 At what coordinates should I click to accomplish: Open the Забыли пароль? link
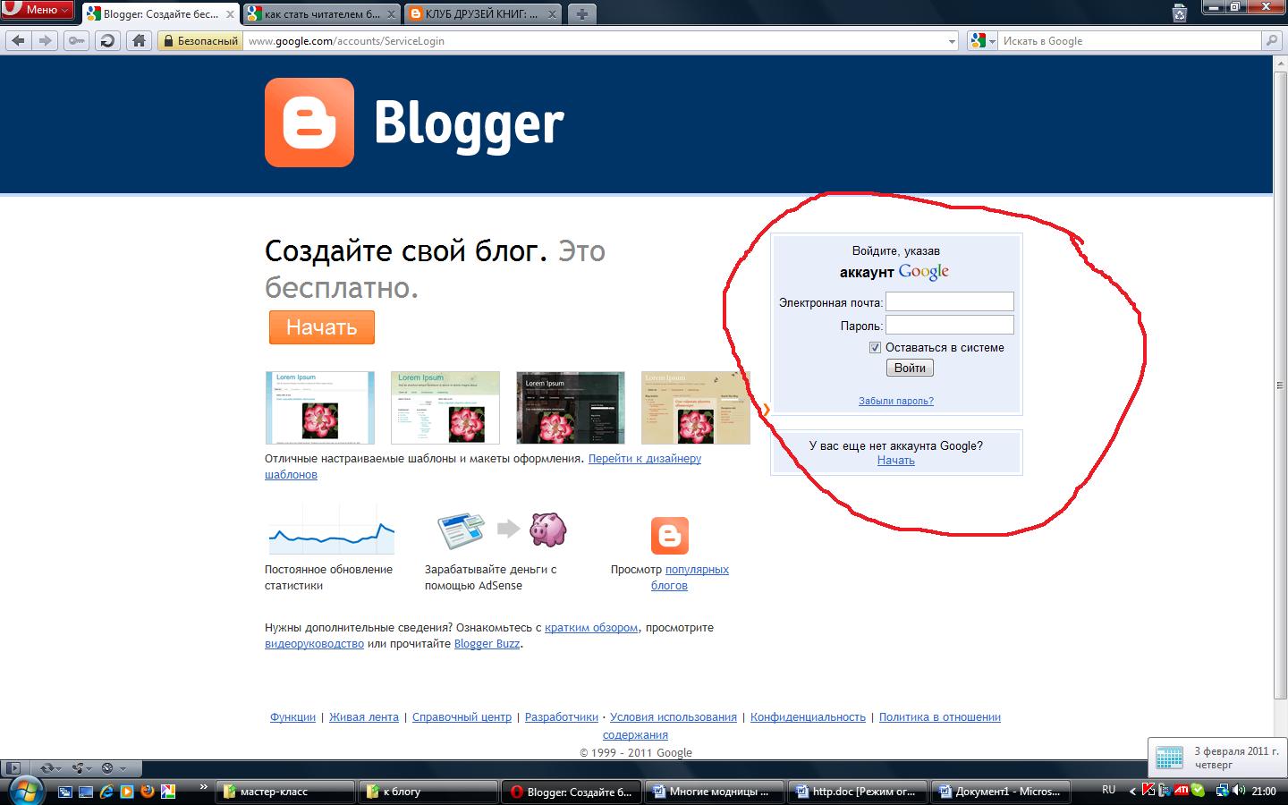pos(896,401)
